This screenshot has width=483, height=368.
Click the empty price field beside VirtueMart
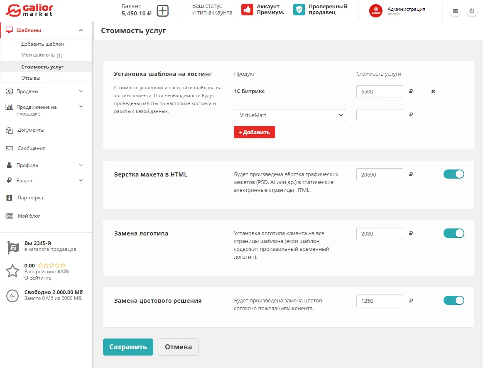(380, 115)
